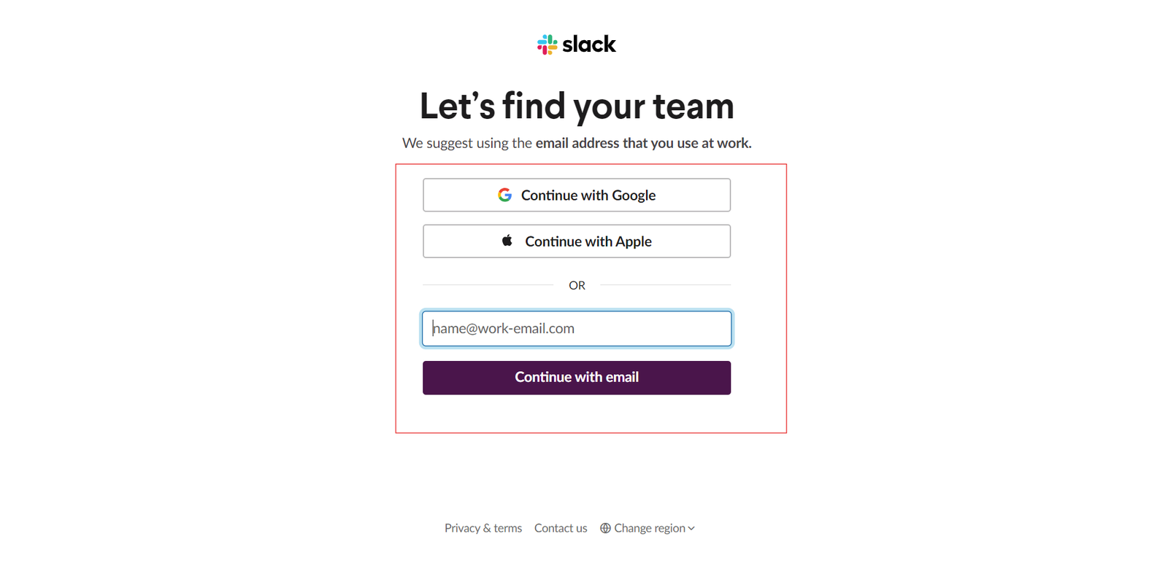This screenshot has height=563, width=1168.
Task: Click the Slack wordmark text
Action: tap(589, 44)
